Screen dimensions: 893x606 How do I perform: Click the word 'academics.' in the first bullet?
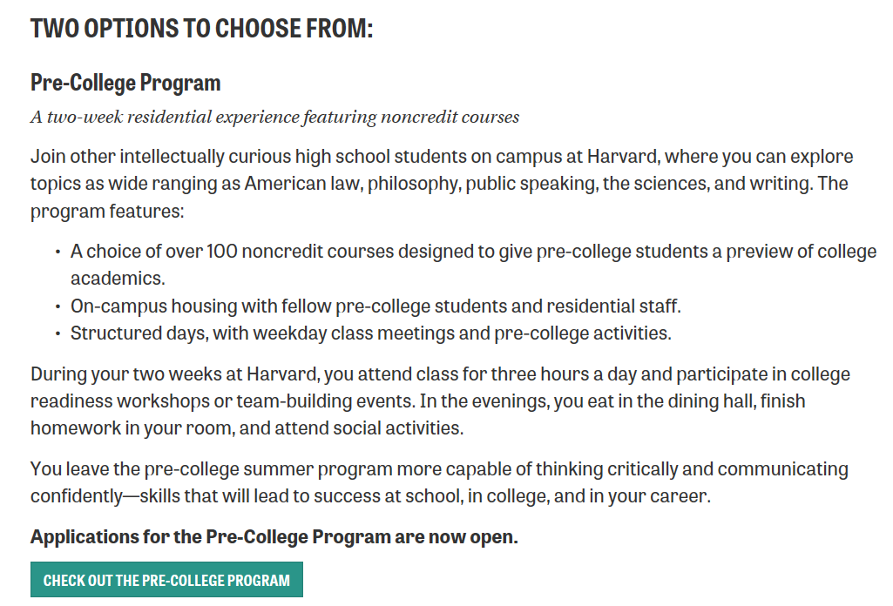pos(118,279)
